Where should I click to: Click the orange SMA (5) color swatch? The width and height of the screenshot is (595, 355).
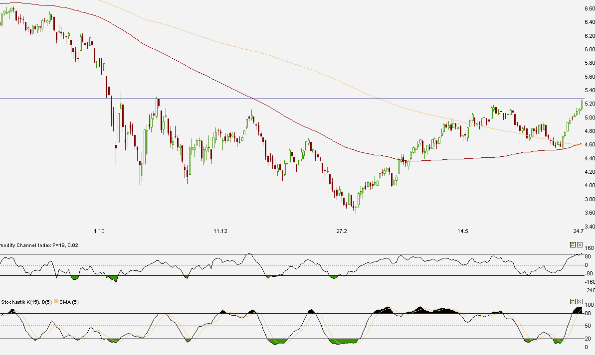(x=56, y=301)
